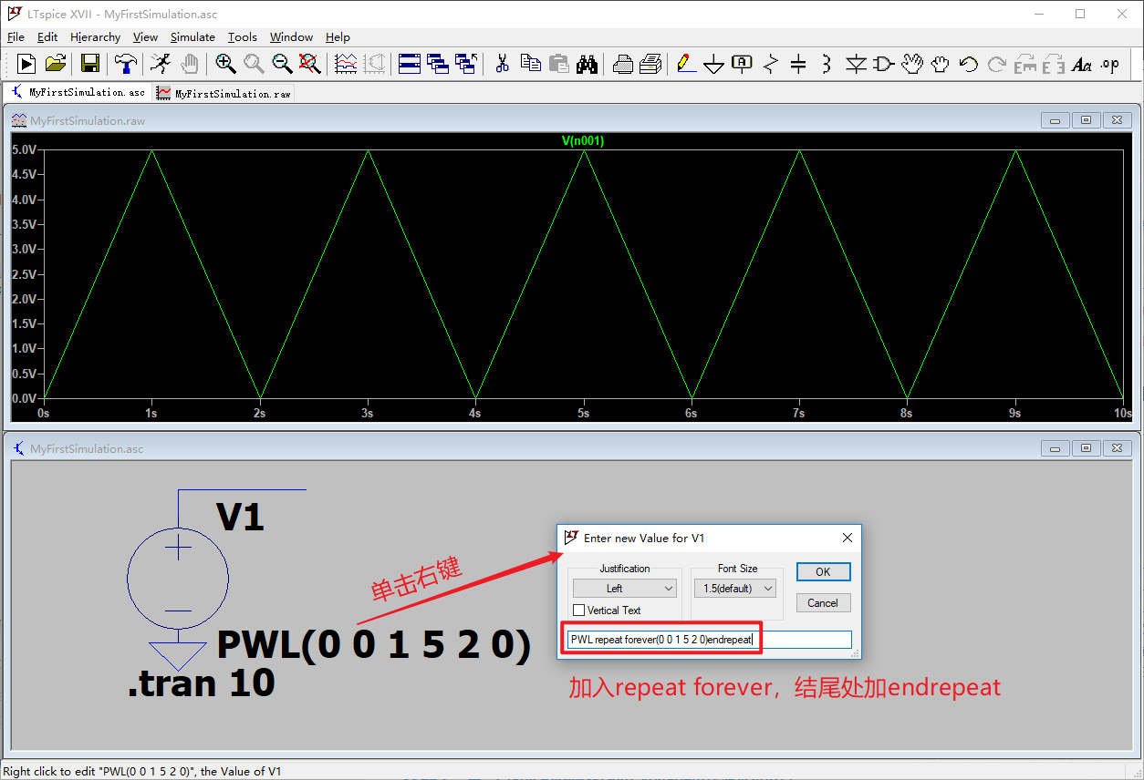Open the Font Size dropdown
The image size is (1144, 780).
734,588
